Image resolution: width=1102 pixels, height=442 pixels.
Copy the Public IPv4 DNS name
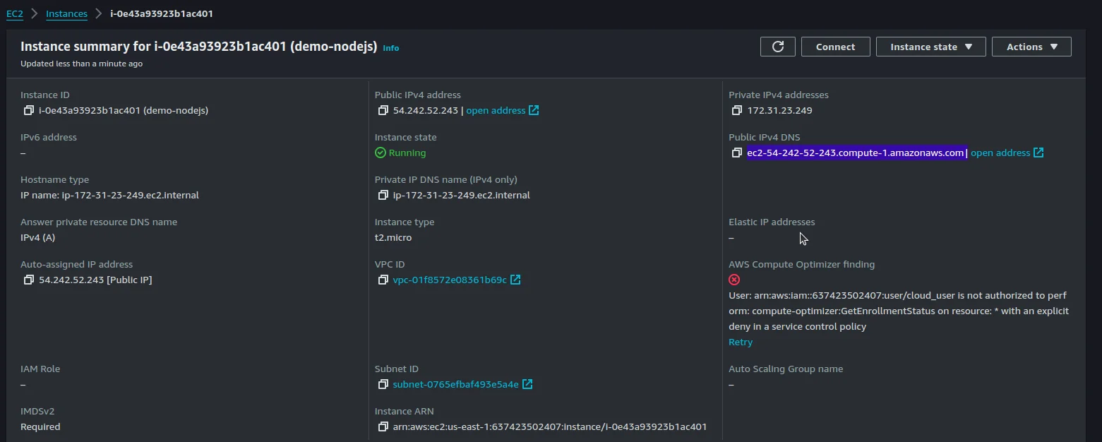point(737,153)
